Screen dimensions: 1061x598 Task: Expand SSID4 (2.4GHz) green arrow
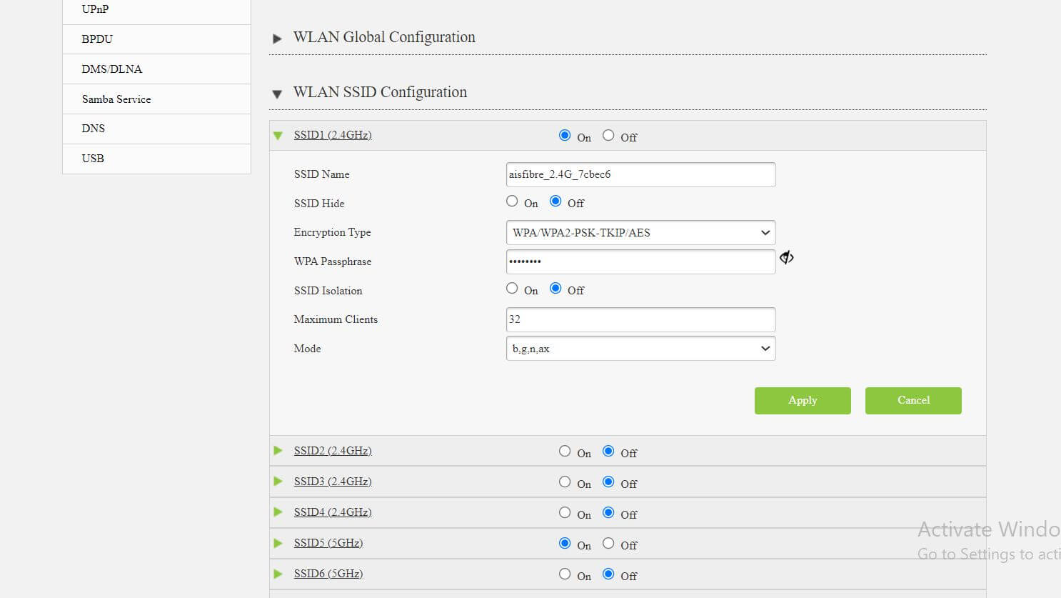pos(278,512)
